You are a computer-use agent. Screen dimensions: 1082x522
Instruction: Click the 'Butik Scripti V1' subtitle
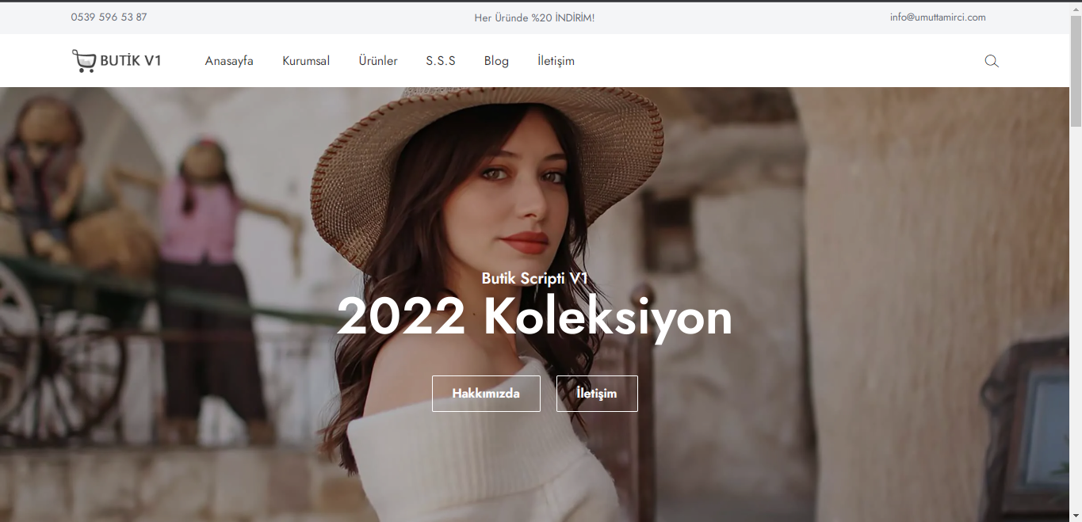535,278
